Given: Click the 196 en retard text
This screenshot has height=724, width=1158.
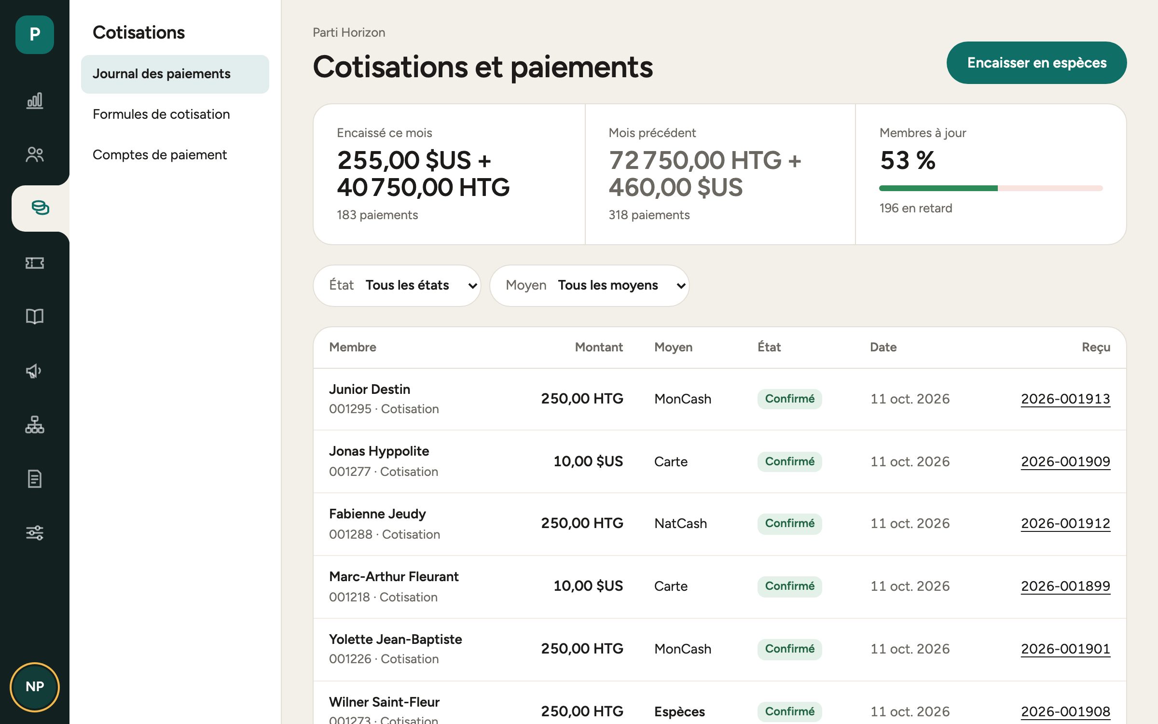Looking at the screenshot, I should click(x=916, y=209).
